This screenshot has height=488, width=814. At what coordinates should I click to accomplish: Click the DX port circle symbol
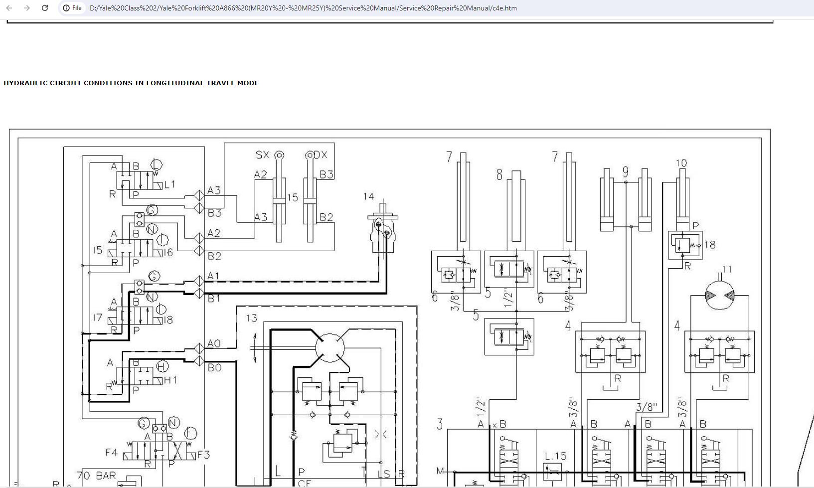pyautogui.click(x=310, y=156)
